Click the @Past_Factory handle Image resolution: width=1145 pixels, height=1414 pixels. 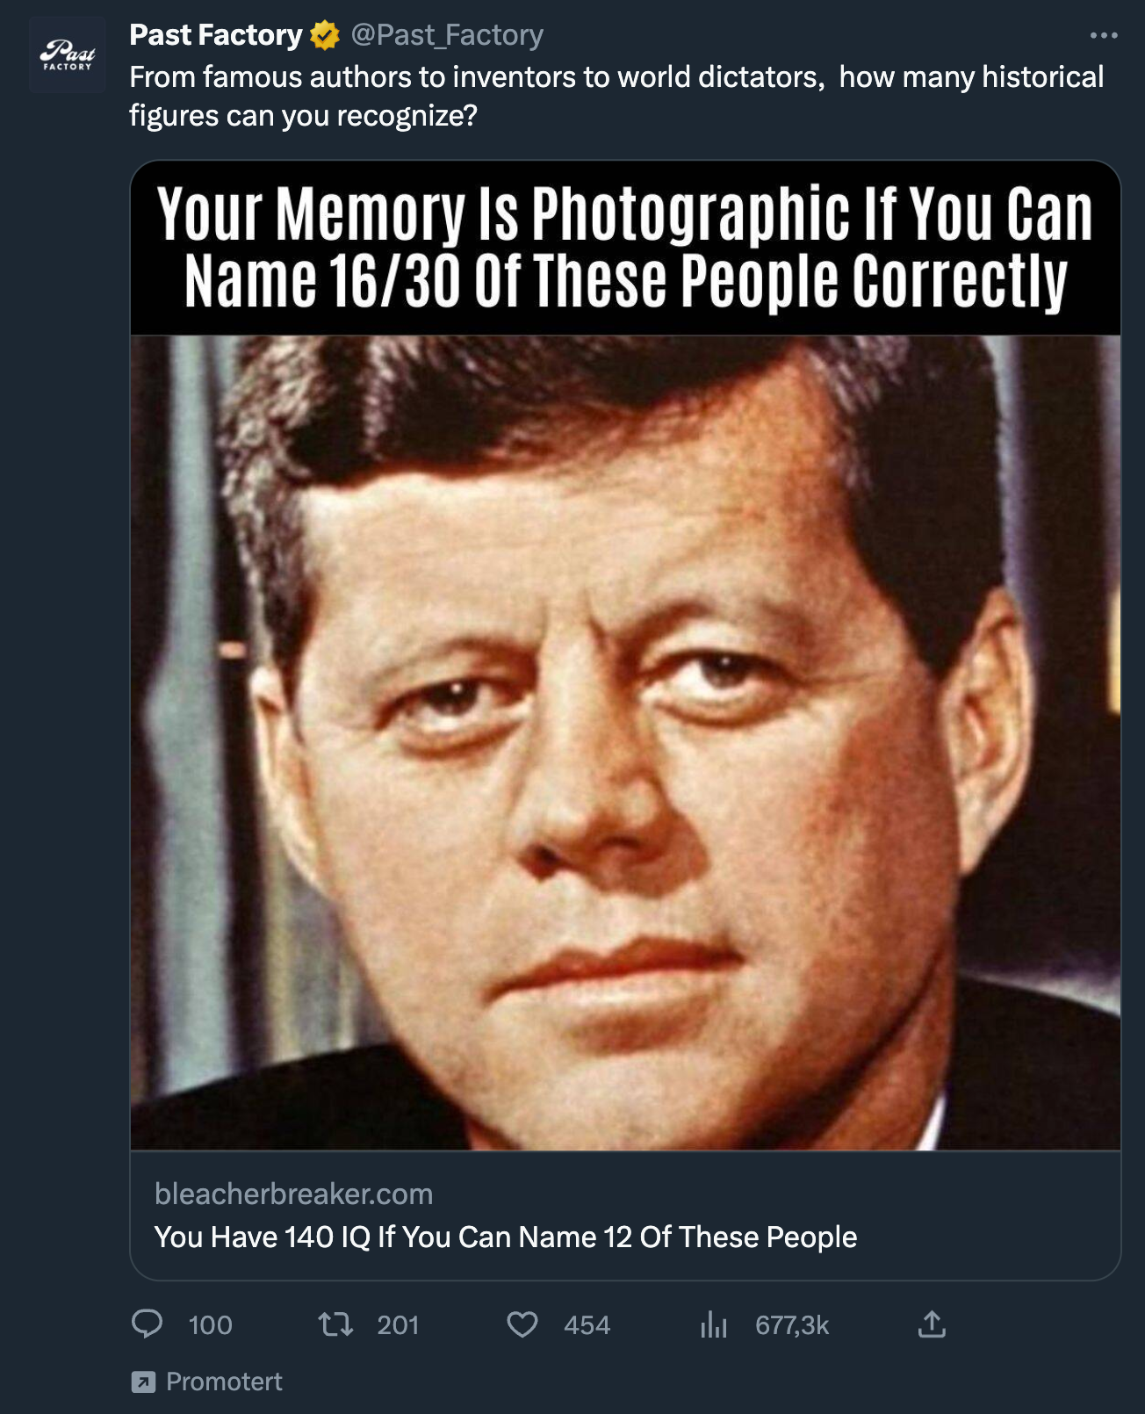coord(447,35)
